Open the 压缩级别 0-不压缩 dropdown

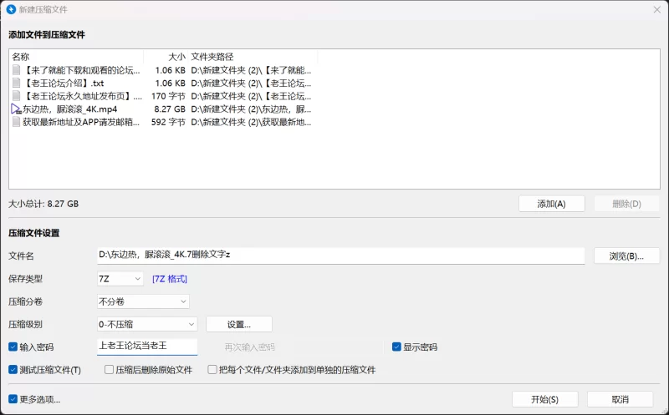147,324
